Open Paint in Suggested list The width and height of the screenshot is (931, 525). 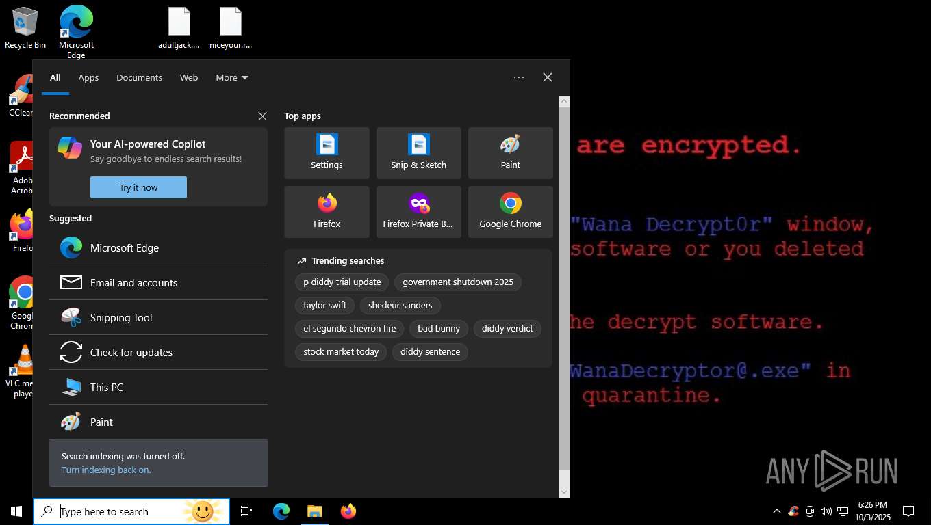coord(158,422)
